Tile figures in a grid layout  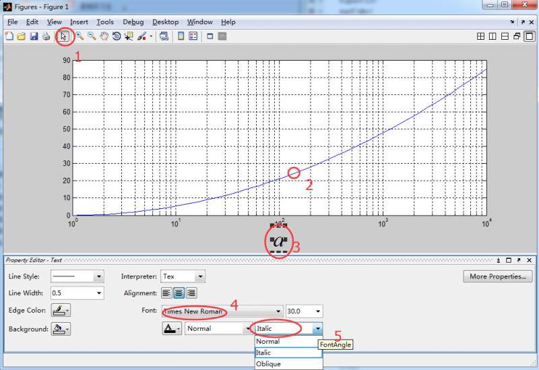click(481, 36)
